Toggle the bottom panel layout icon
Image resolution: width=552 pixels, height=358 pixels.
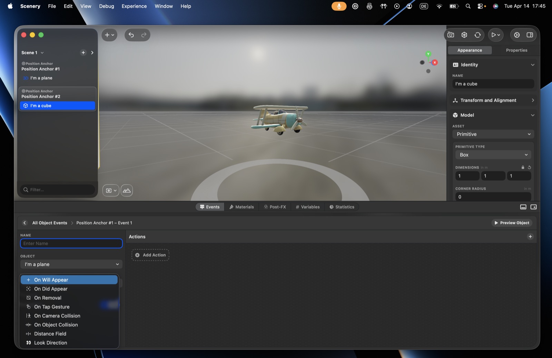point(523,207)
